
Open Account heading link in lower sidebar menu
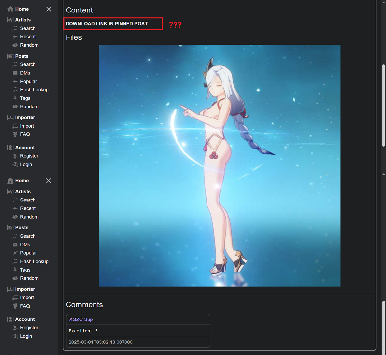tap(25, 319)
